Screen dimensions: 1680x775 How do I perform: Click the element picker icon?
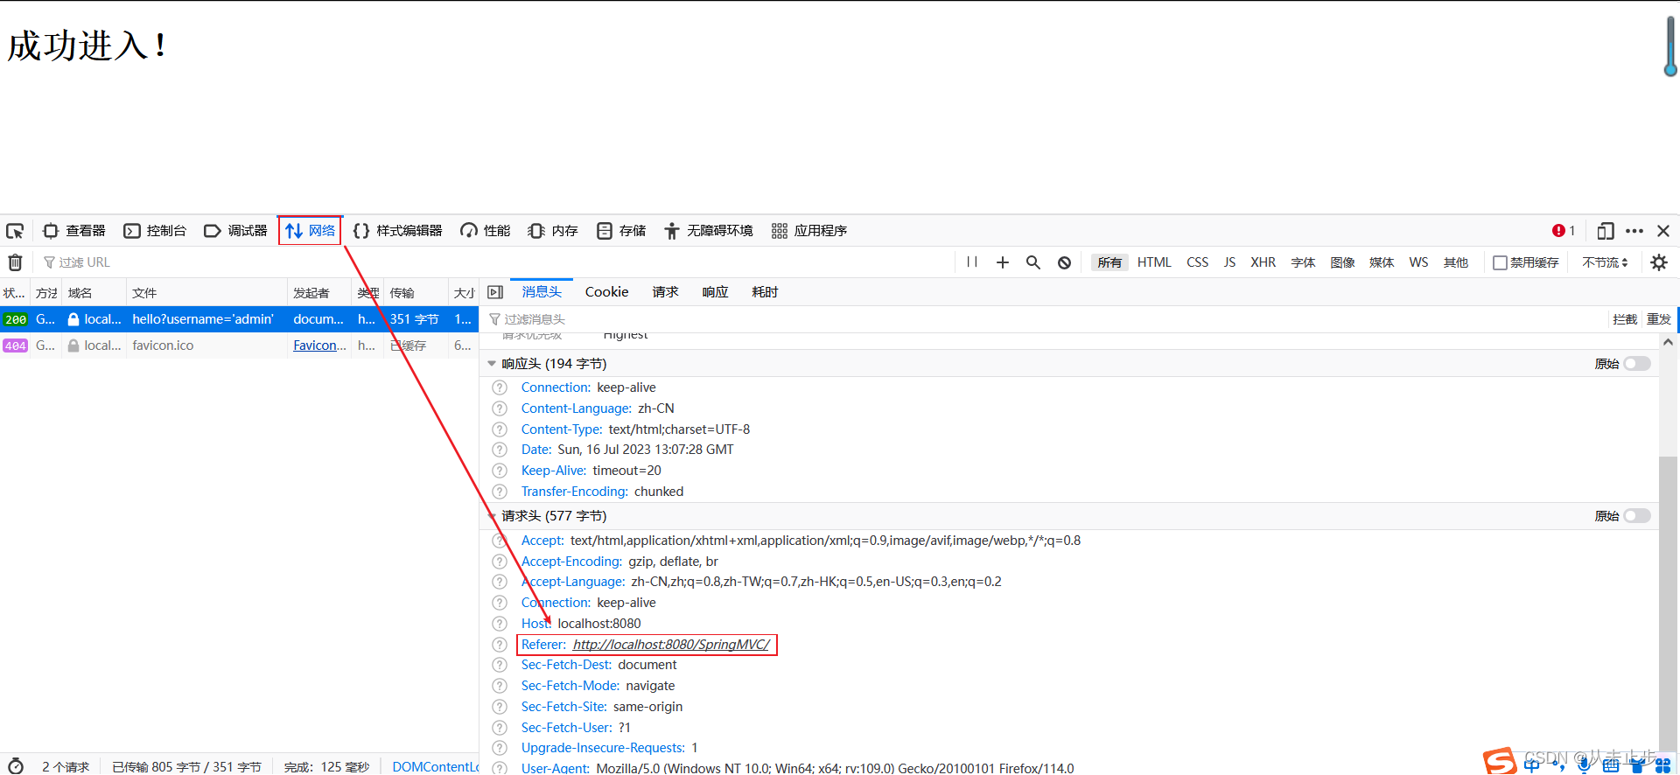[15, 231]
